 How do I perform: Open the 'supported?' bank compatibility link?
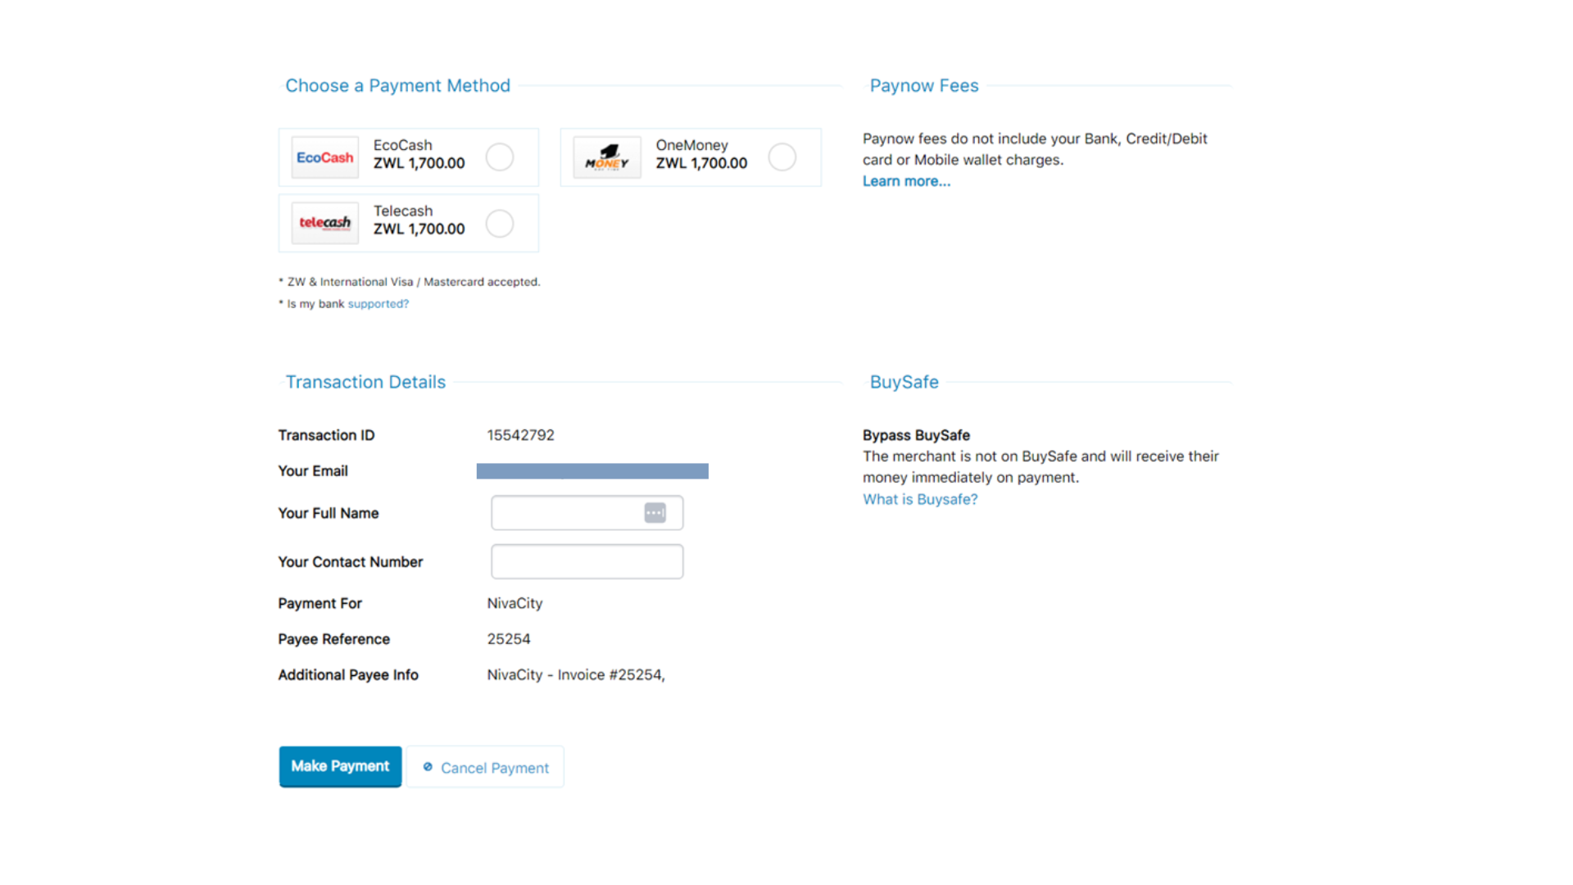pos(378,303)
